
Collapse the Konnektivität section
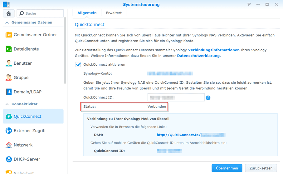click(7, 104)
